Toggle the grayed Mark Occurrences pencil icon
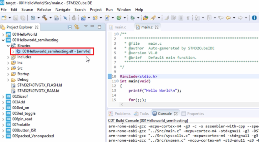Screen dimensions: 259x142 (166, 18)
